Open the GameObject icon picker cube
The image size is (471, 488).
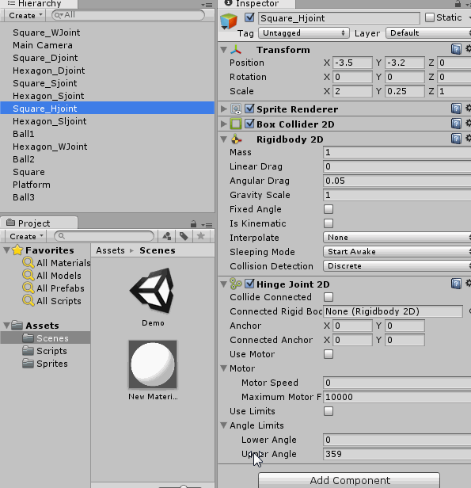click(x=229, y=21)
